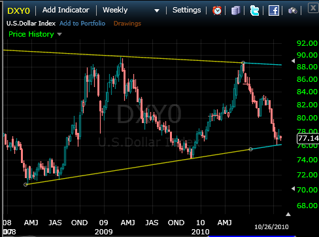
Task: Click the camera snapshot icon
Action: tap(293, 10)
